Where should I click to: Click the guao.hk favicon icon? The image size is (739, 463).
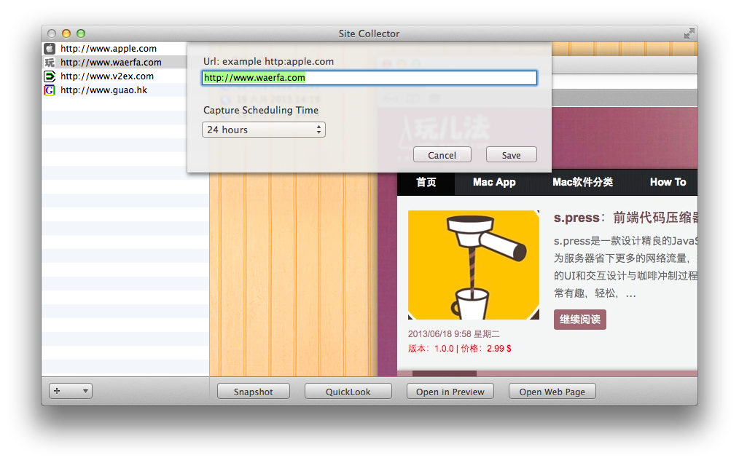[x=50, y=90]
